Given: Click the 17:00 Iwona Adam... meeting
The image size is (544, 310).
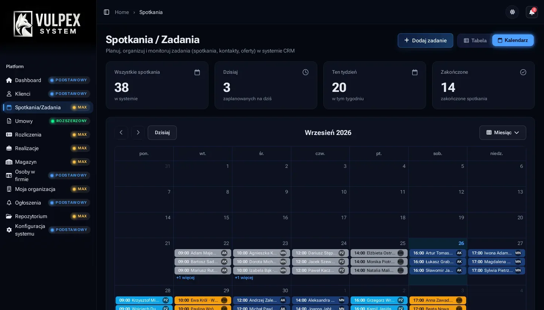Looking at the screenshot, I should pos(496,253).
